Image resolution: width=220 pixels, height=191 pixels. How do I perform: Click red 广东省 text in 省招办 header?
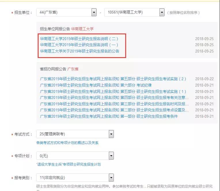(x=73, y=69)
